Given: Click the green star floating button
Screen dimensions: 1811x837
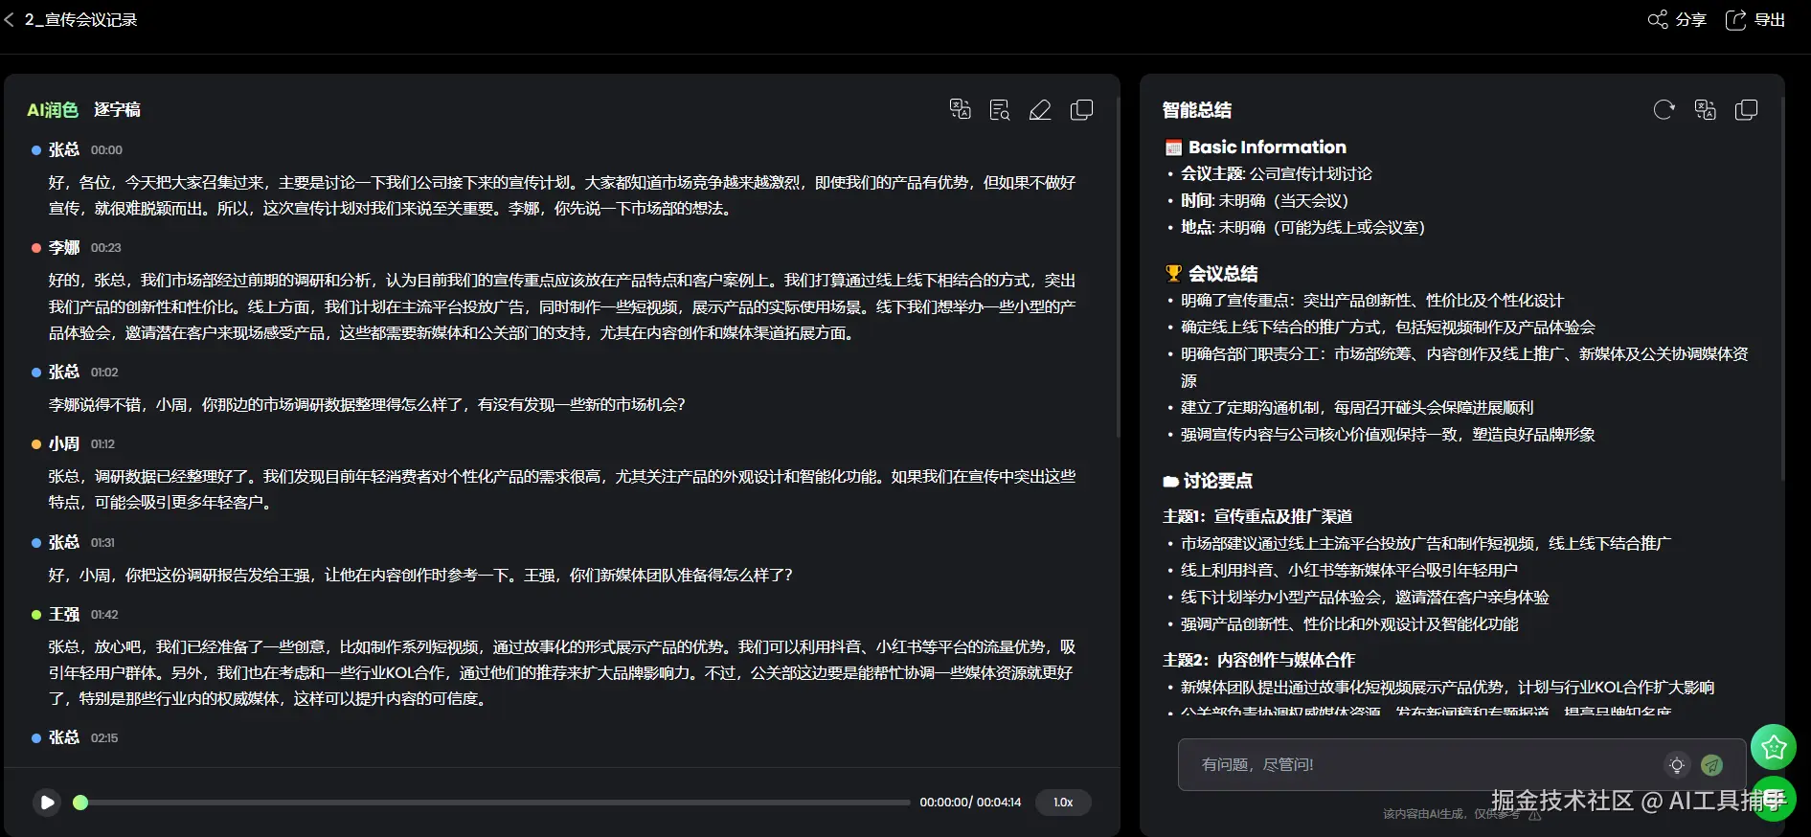Looking at the screenshot, I should (1774, 747).
